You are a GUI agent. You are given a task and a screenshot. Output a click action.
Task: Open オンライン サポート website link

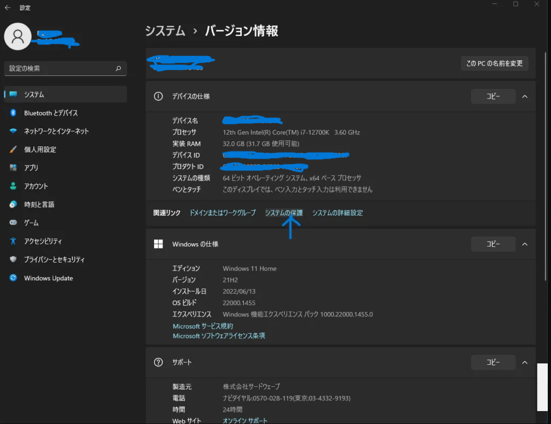tap(245, 420)
